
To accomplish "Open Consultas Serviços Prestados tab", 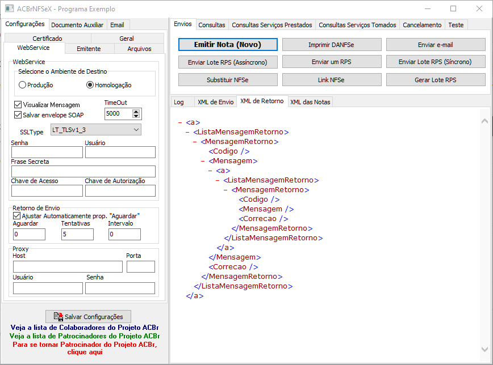I will point(272,25).
